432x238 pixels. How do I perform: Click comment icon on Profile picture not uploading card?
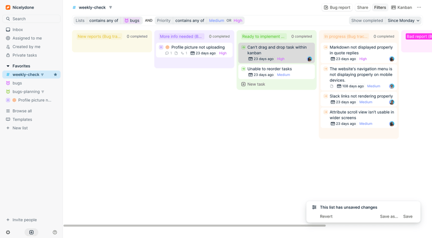pyautogui.click(x=167, y=53)
